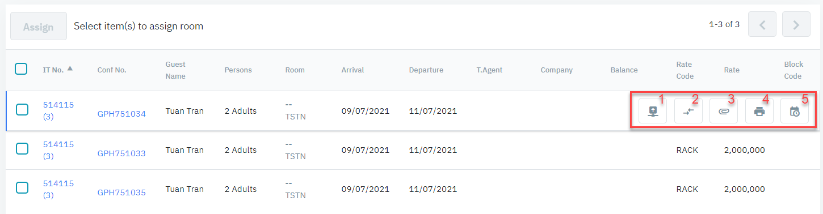823x214 pixels.
Task: Click the upload-to-network icon button
Action: pos(653,112)
